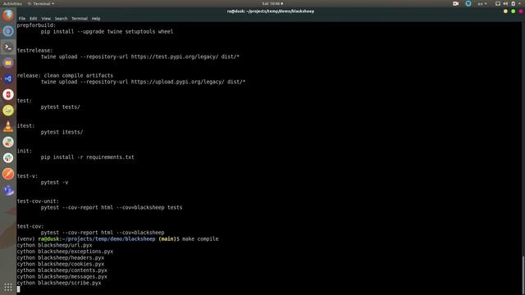525x295 pixels.
Task: Click the blue circular tray icon
Action: pos(468,3)
